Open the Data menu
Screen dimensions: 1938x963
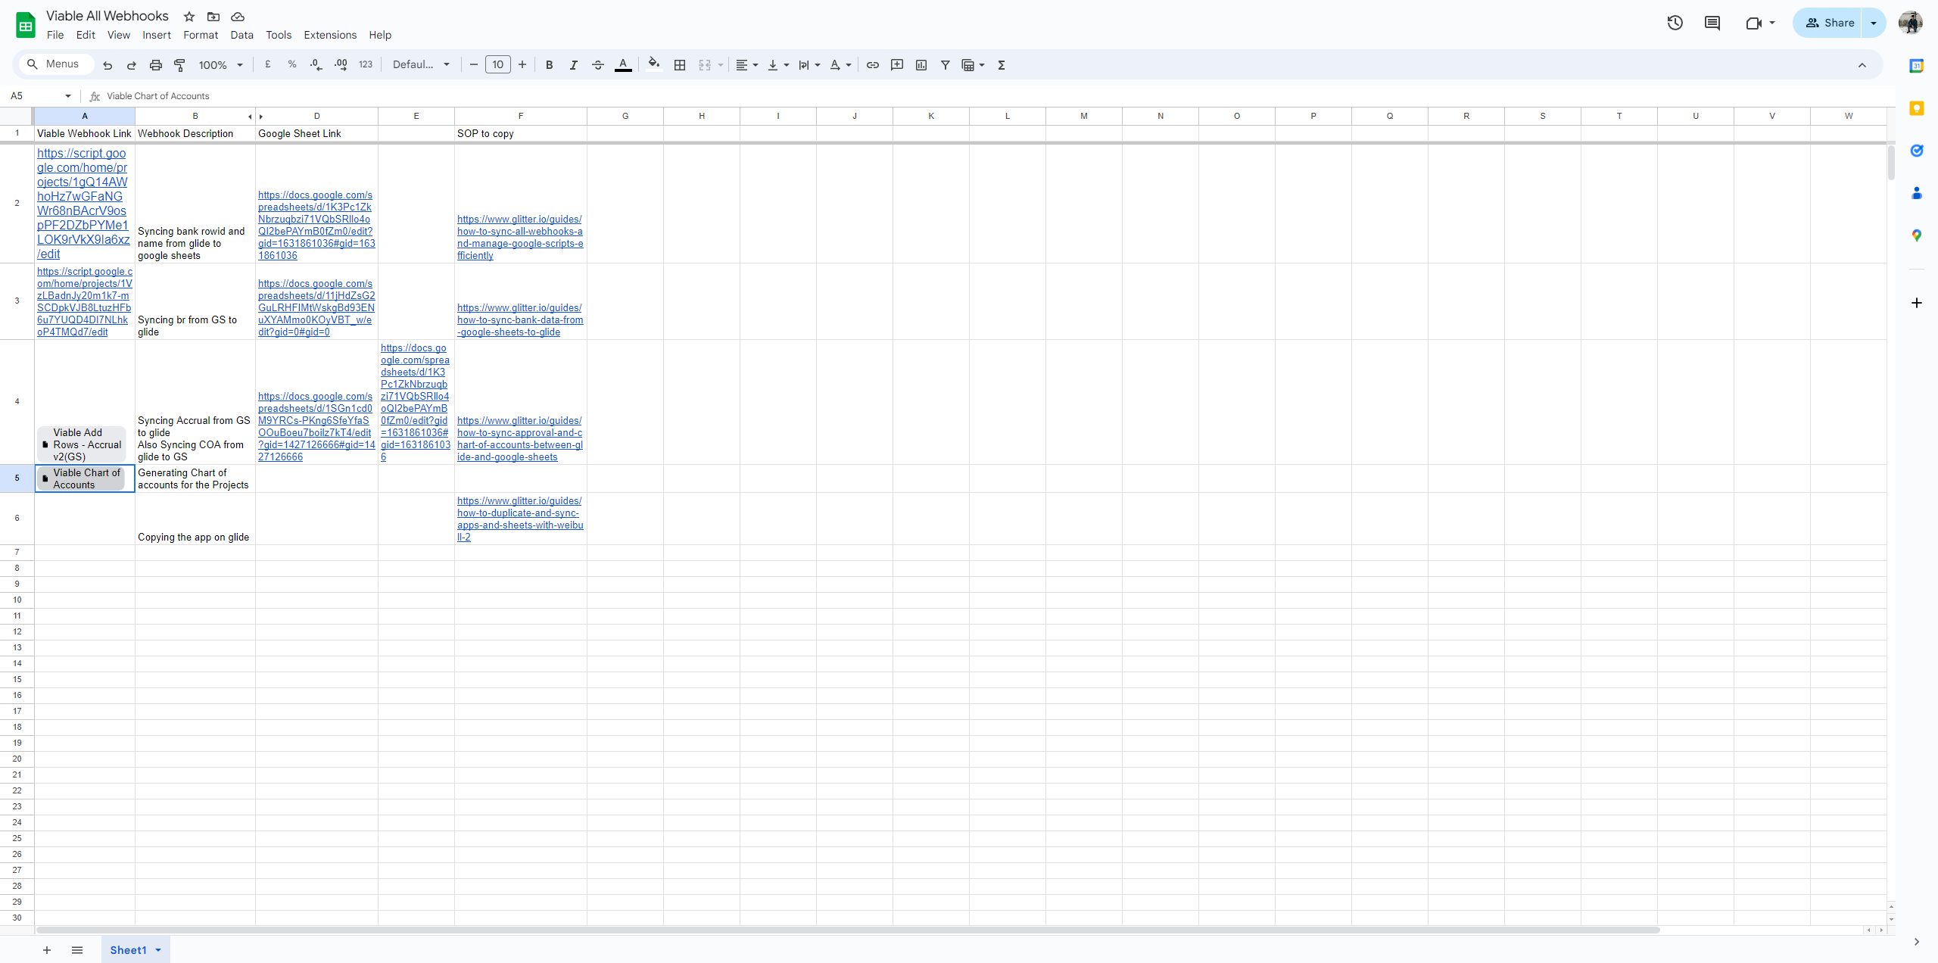pos(242,35)
